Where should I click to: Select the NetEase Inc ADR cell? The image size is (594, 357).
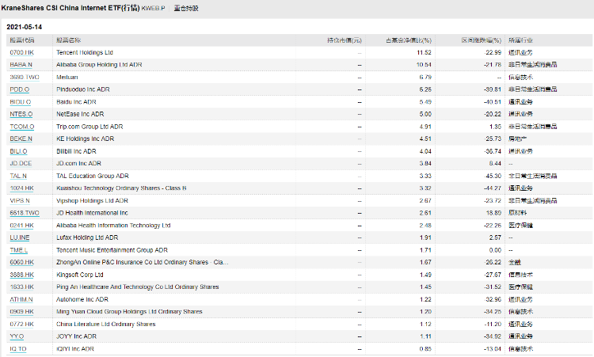click(x=80, y=114)
